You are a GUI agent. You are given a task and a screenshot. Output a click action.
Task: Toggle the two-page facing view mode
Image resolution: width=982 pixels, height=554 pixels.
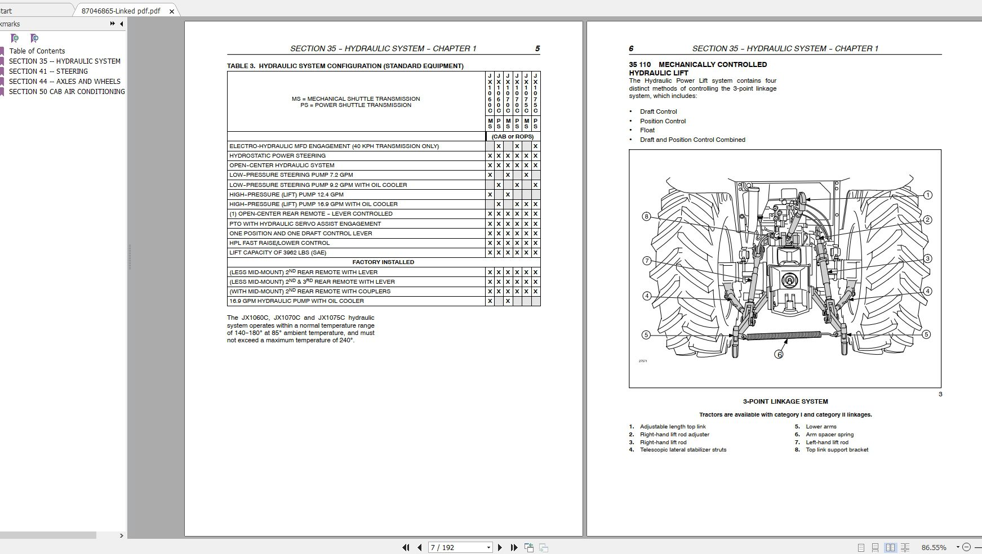(x=891, y=547)
